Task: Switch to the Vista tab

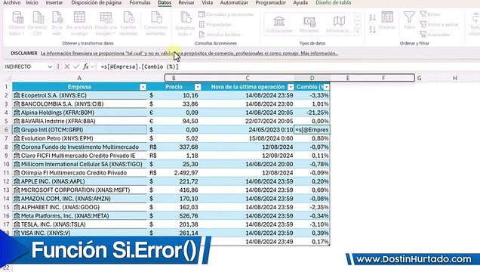Action: coord(208,3)
